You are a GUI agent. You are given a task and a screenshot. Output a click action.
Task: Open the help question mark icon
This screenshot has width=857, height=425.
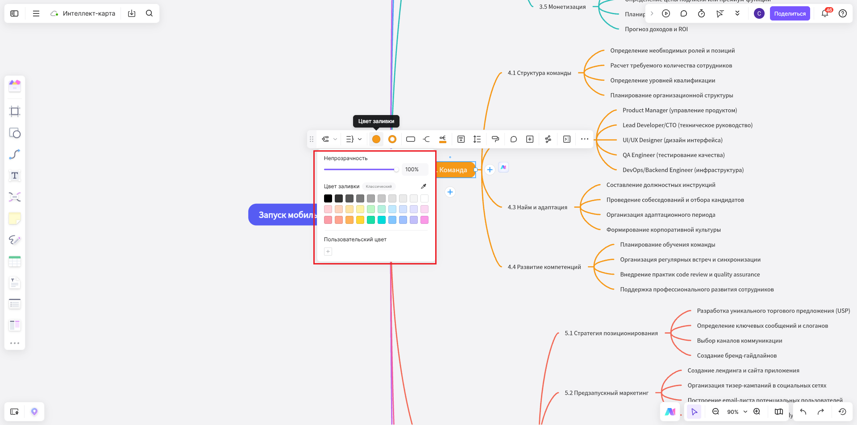[x=842, y=13]
